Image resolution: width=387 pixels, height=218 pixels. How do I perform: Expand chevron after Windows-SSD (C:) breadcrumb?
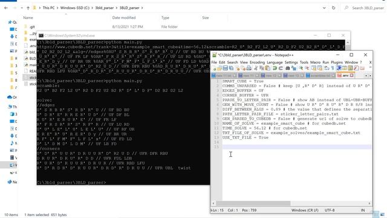(93, 8)
